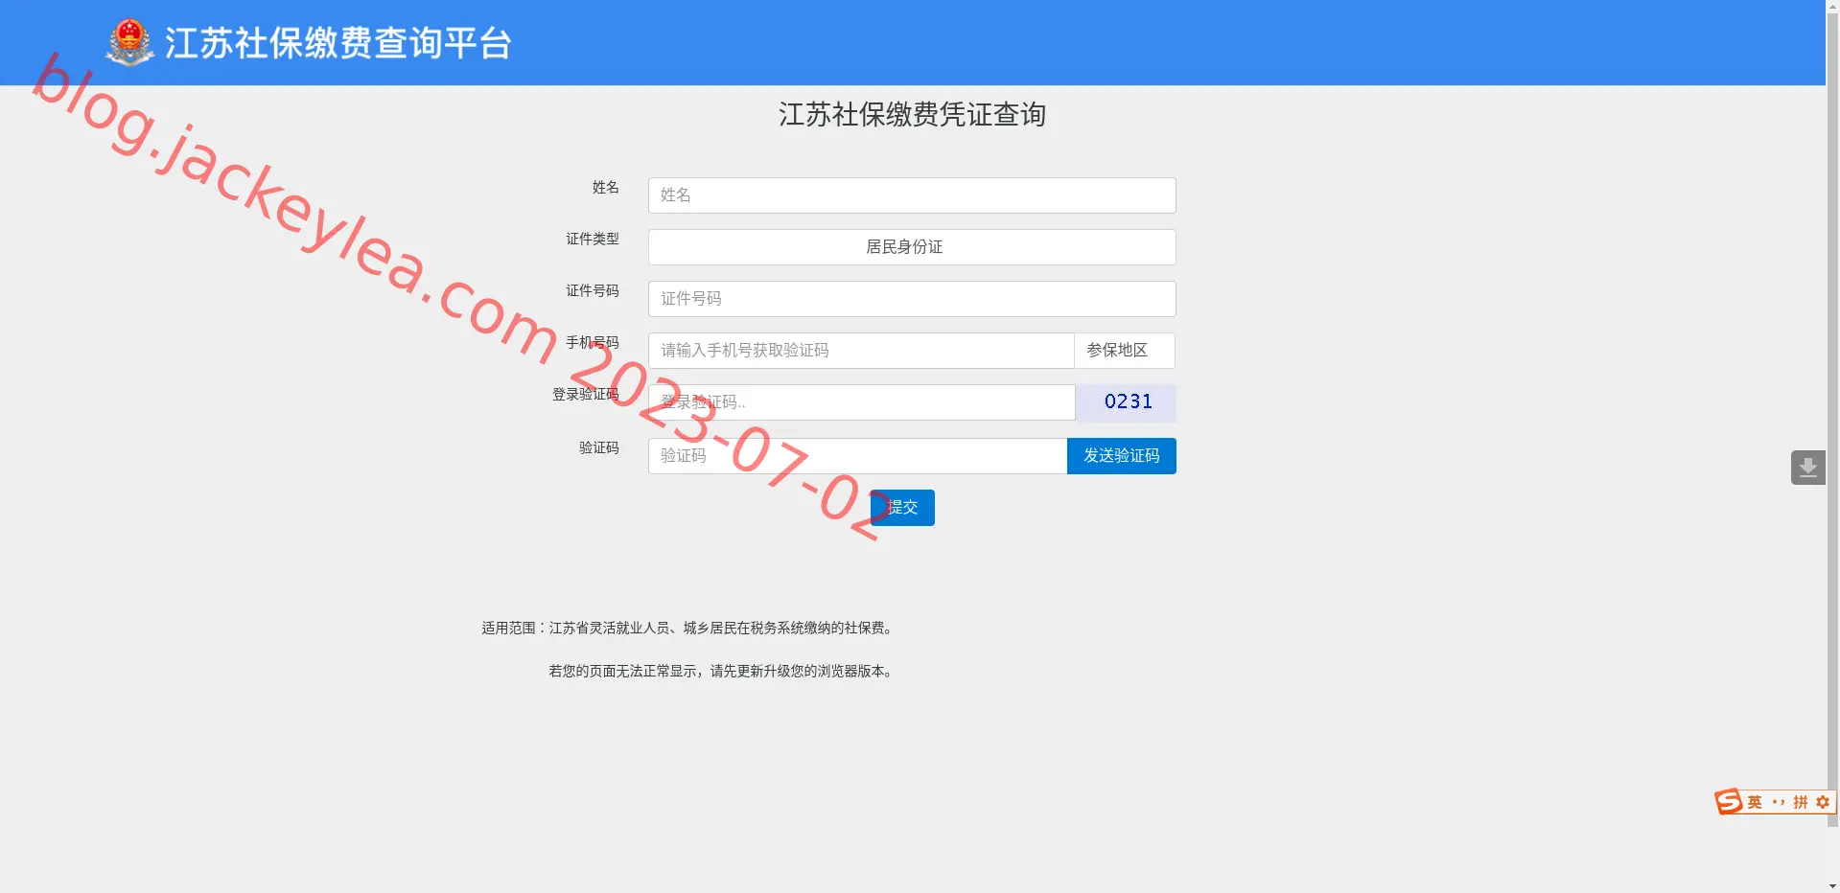Focus the 姓名 input field
This screenshot has width=1840, height=893.
(x=912, y=195)
